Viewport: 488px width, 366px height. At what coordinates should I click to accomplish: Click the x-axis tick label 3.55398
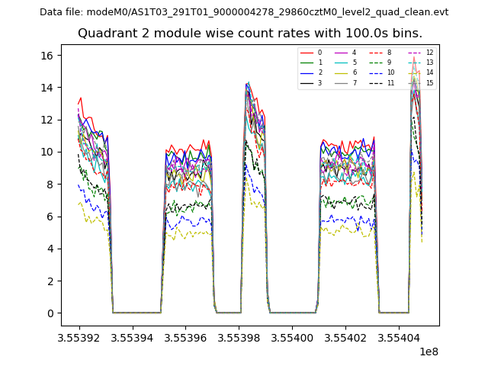click(x=239, y=337)
